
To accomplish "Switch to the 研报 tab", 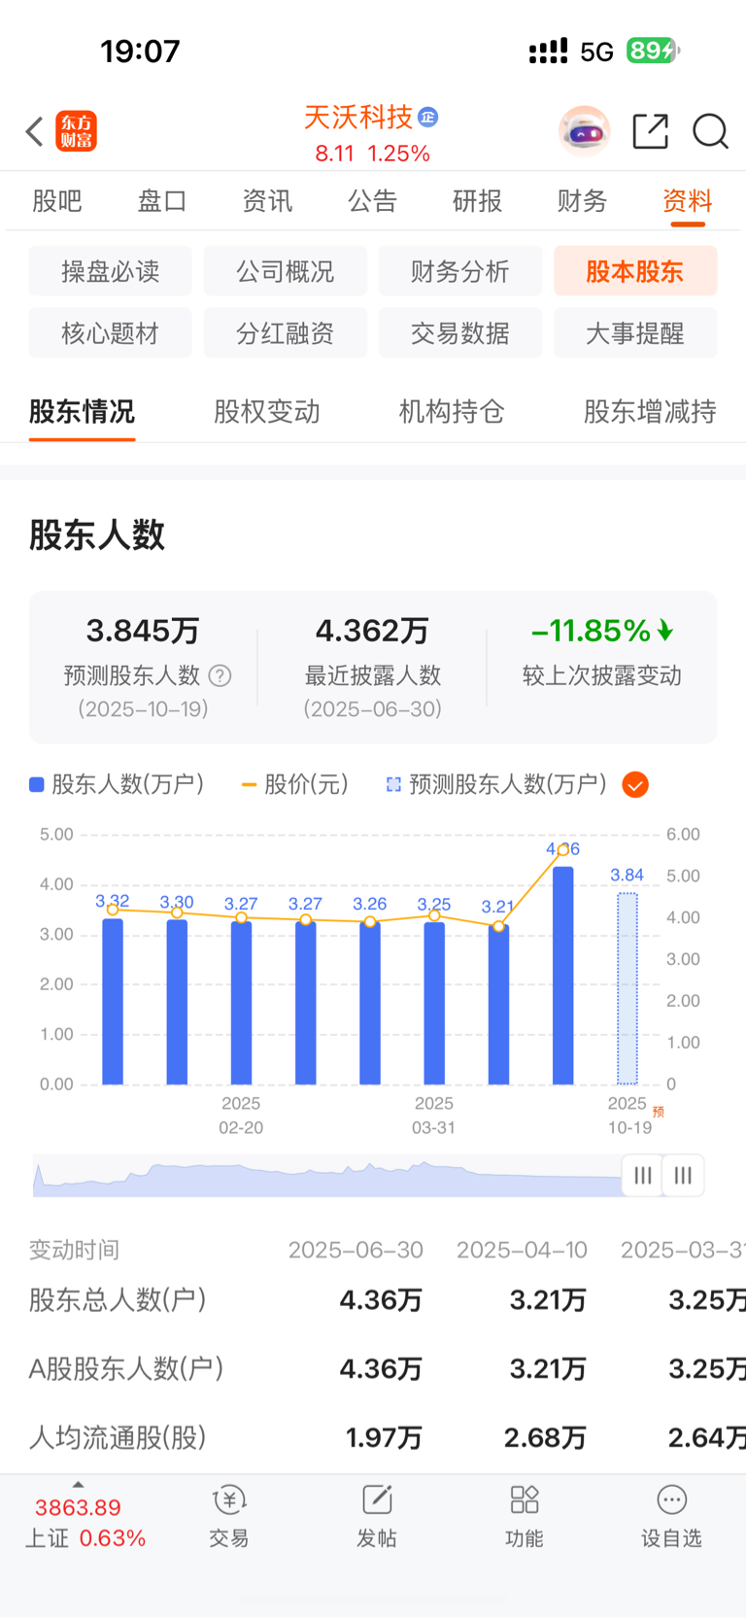I will tap(478, 201).
